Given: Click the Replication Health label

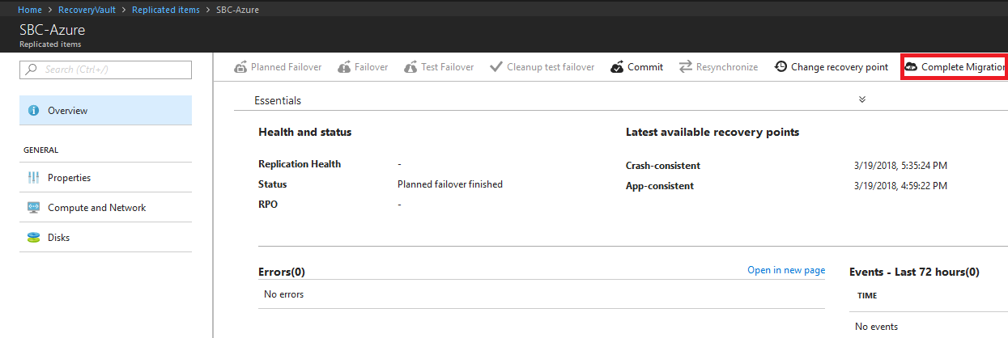Looking at the screenshot, I should coord(300,164).
